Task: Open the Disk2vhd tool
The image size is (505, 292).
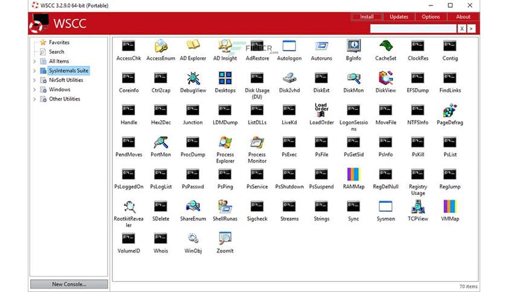Action: point(289,78)
